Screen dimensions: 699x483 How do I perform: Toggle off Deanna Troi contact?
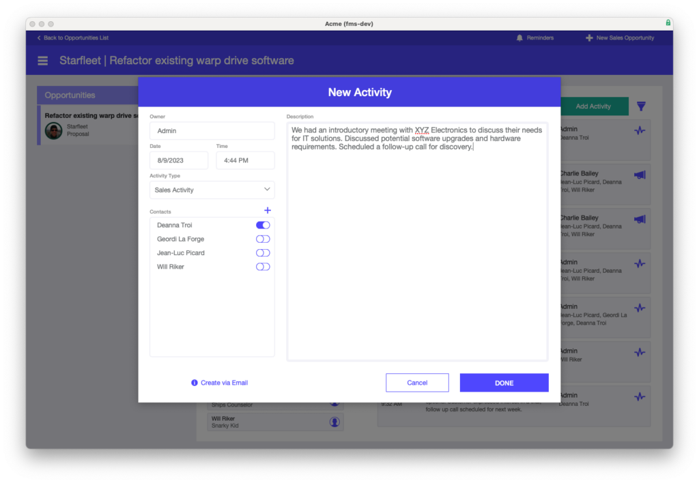point(263,225)
